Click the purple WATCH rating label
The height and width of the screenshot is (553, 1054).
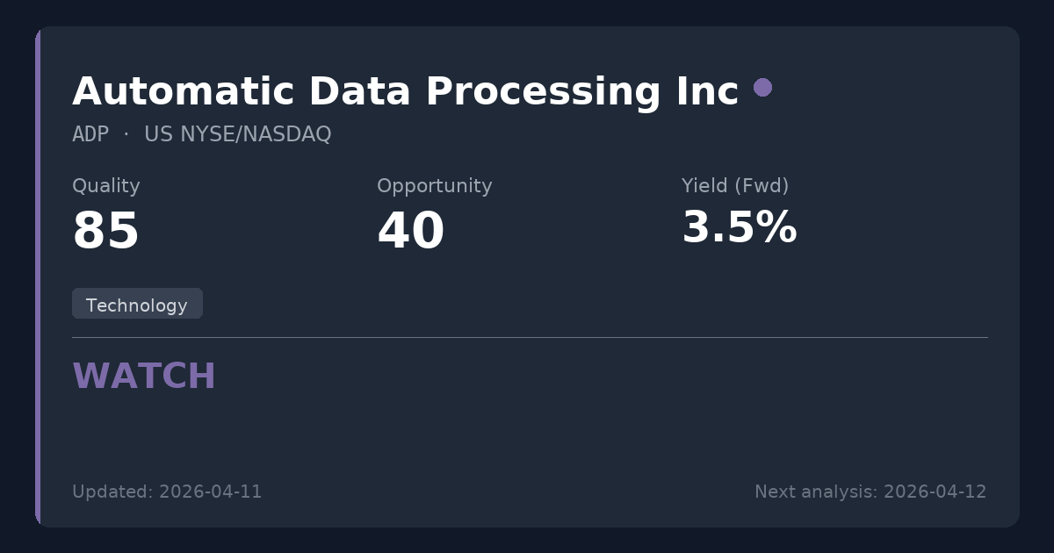(144, 377)
